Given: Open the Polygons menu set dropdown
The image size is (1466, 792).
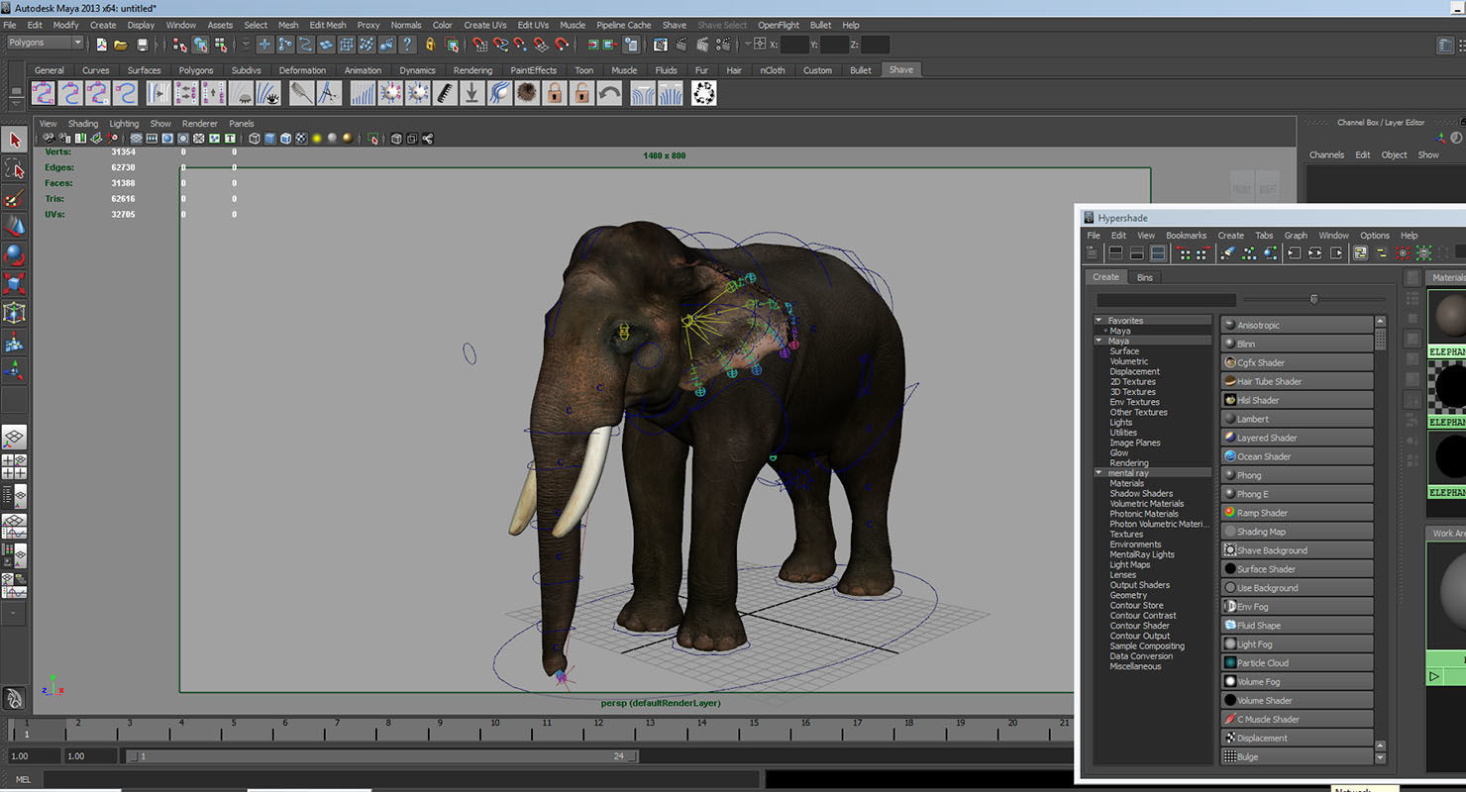Looking at the screenshot, I should [45, 43].
